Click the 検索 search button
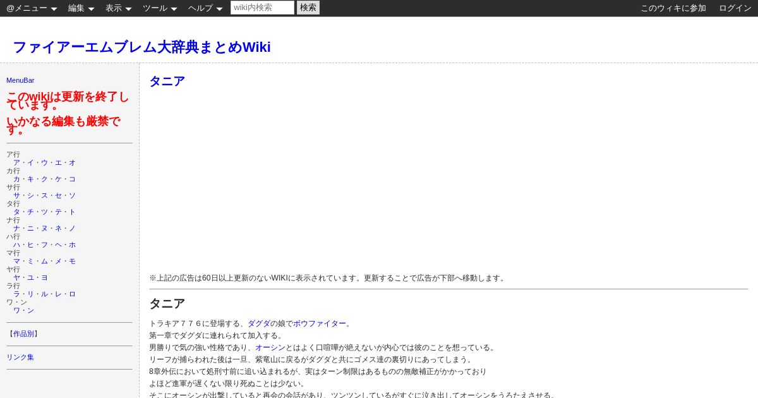Viewport: 758px width, 398px height. click(x=308, y=8)
